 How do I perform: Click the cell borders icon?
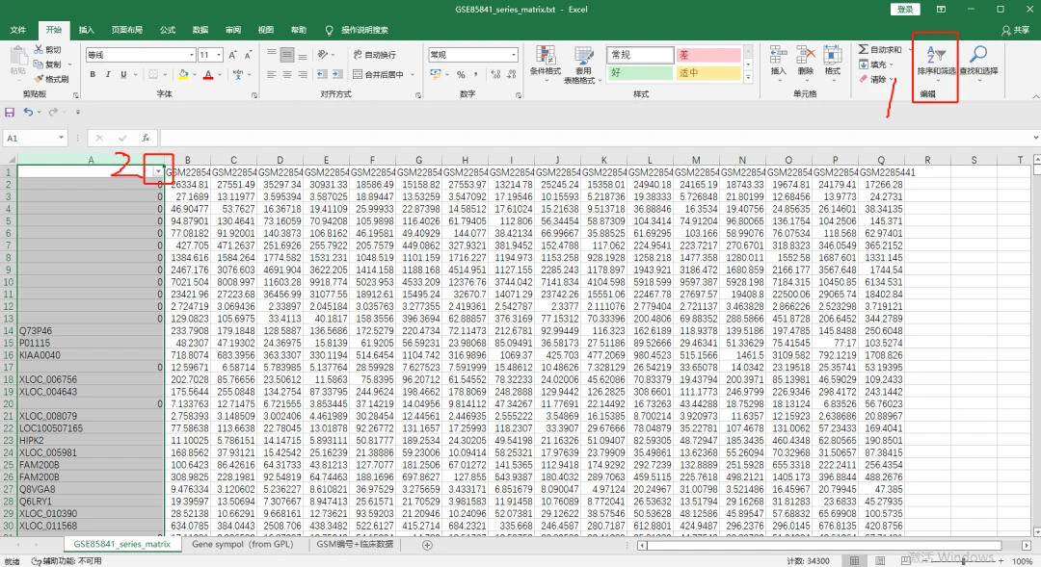(153, 74)
